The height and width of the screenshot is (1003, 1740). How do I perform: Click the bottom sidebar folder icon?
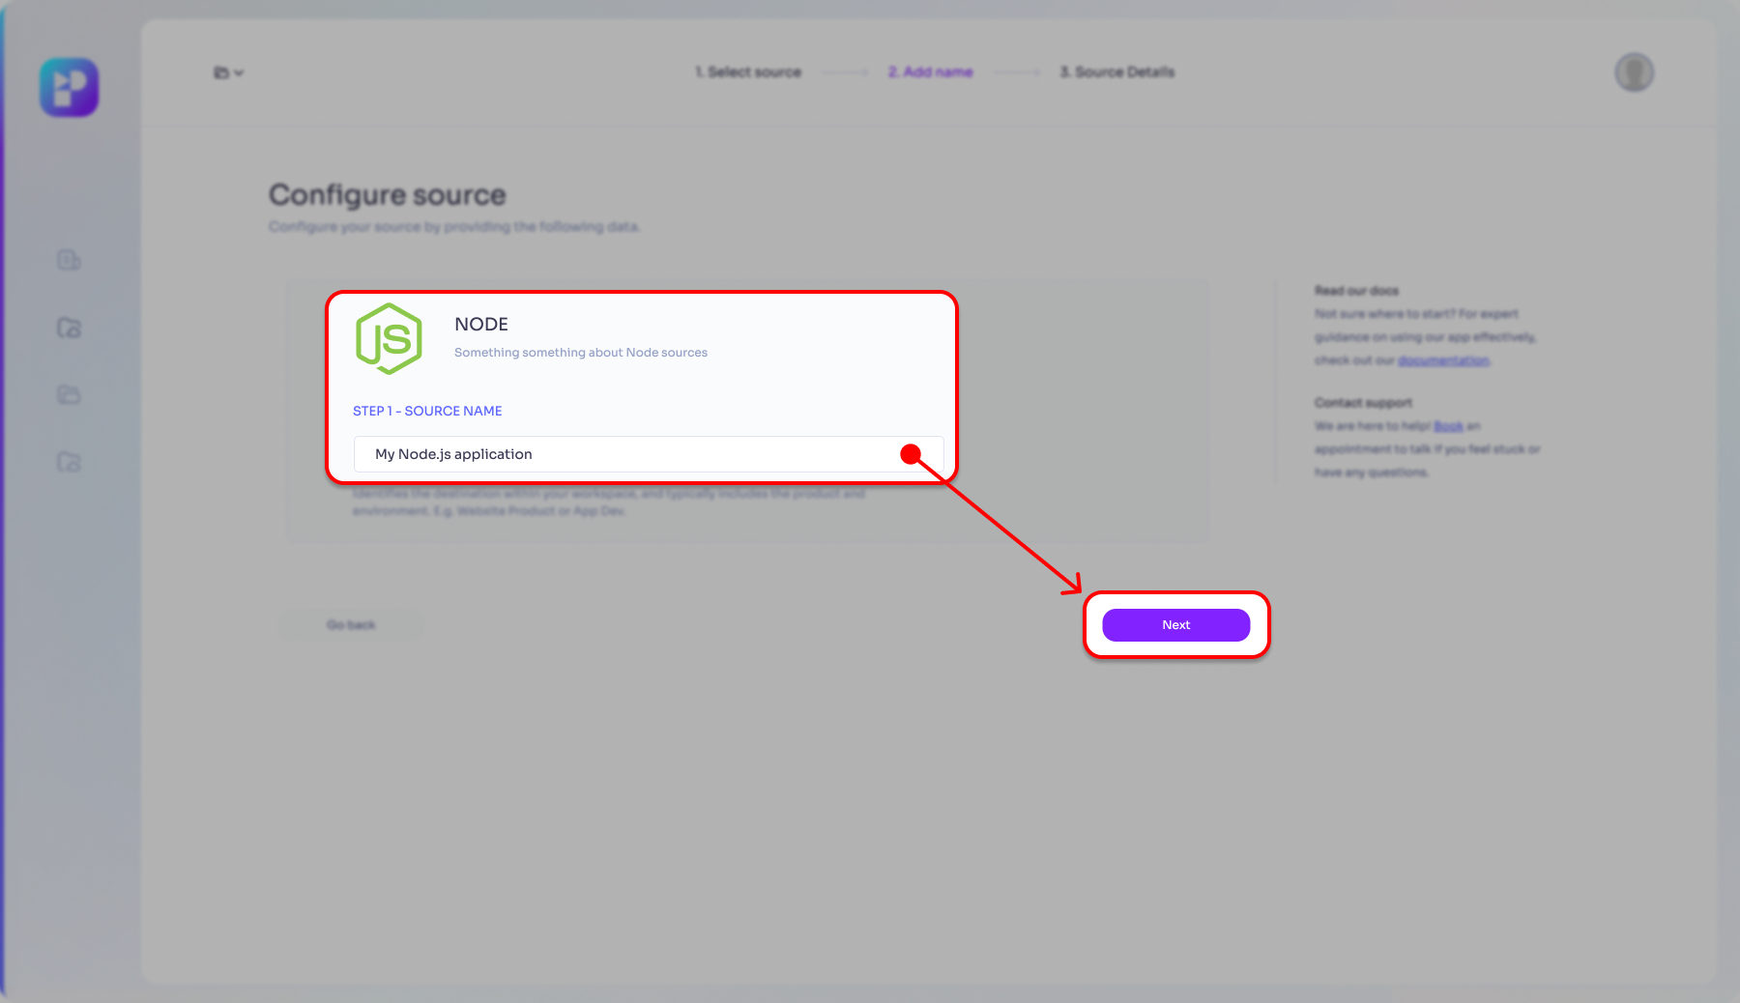pyautogui.click(x=69, y=462)
